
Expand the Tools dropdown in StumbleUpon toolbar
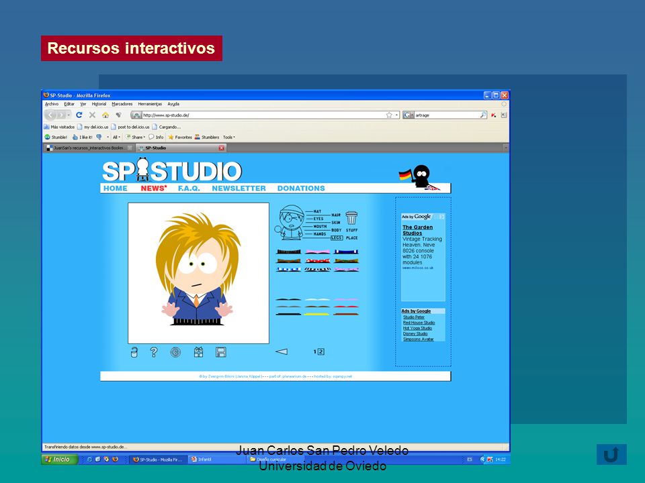(228, 137)
